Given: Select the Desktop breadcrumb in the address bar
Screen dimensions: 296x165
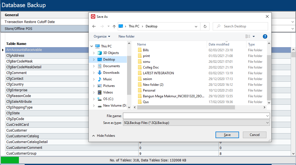Looking at the screenshot, I should (x=151, y=26).
